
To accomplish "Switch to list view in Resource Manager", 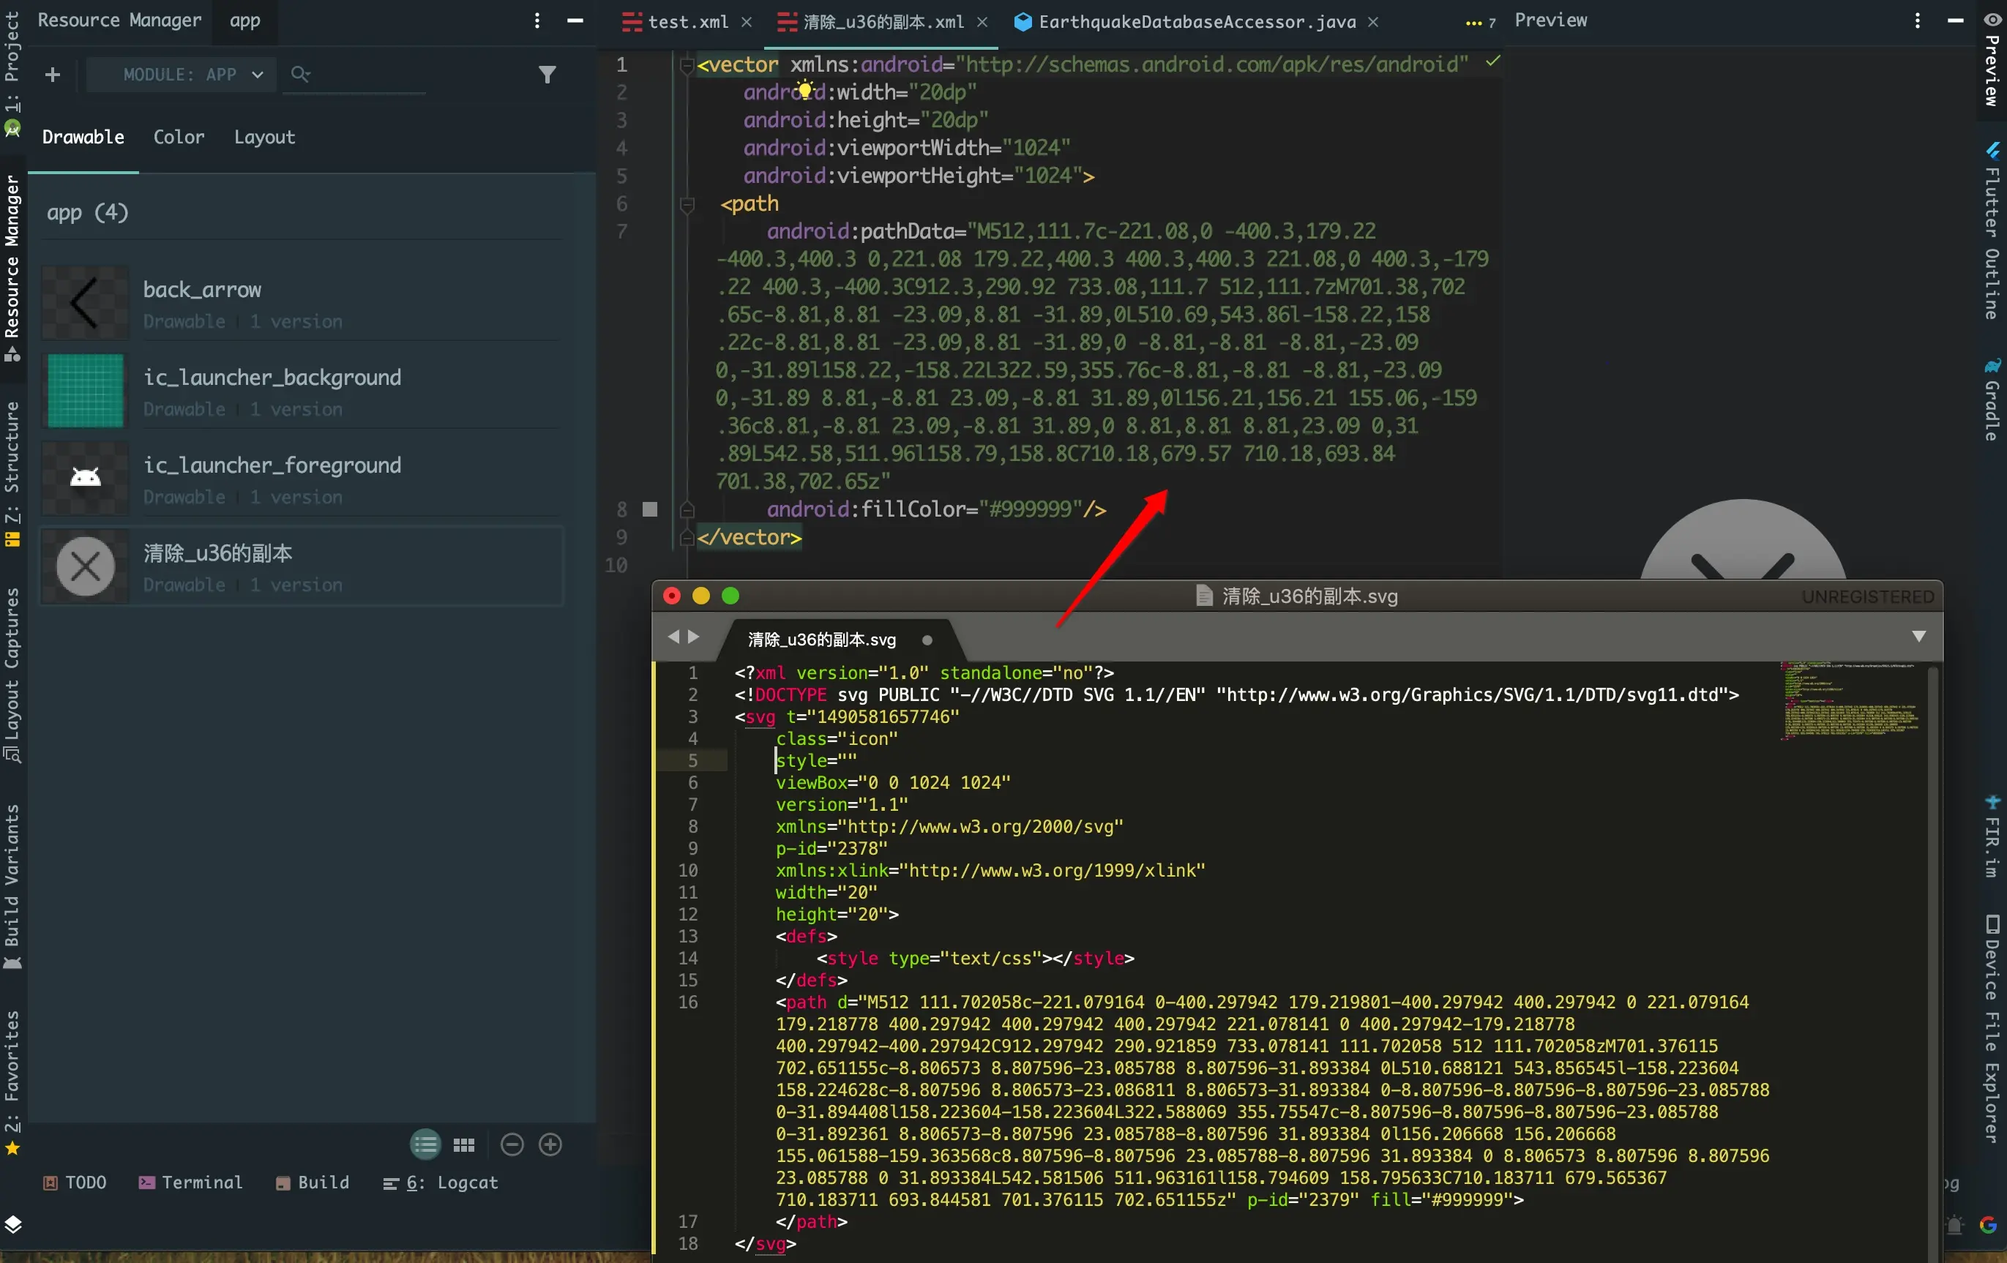I will pyautogui.click(x=425, y=1144).
